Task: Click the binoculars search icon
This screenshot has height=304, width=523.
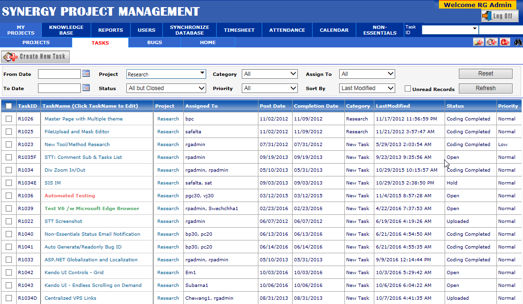Action: tap(518, 42)
